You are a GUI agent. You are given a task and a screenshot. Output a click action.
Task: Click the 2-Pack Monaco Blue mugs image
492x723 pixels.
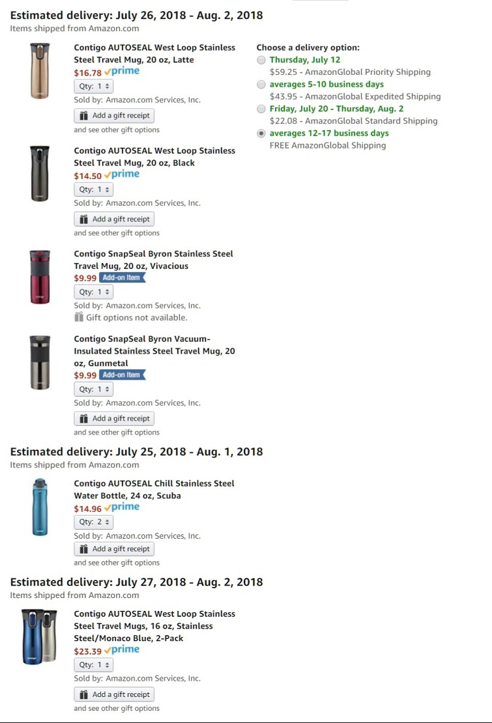pyautogui.click(x=39, y=635)
